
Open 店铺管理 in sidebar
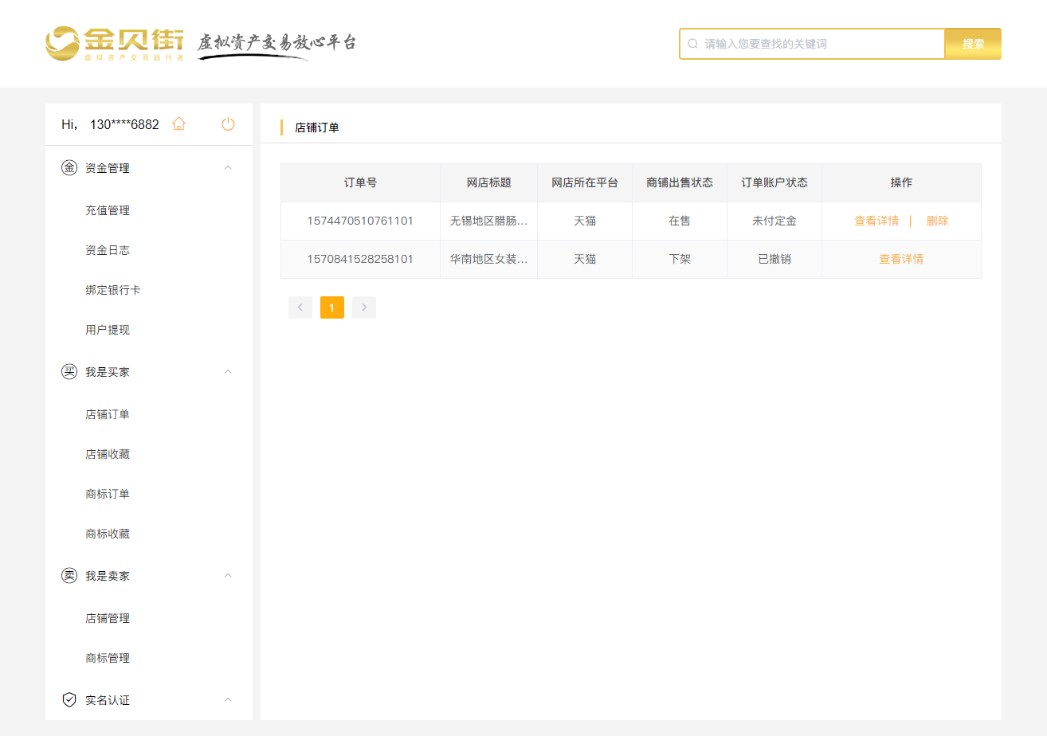click(x=108, y=618)
